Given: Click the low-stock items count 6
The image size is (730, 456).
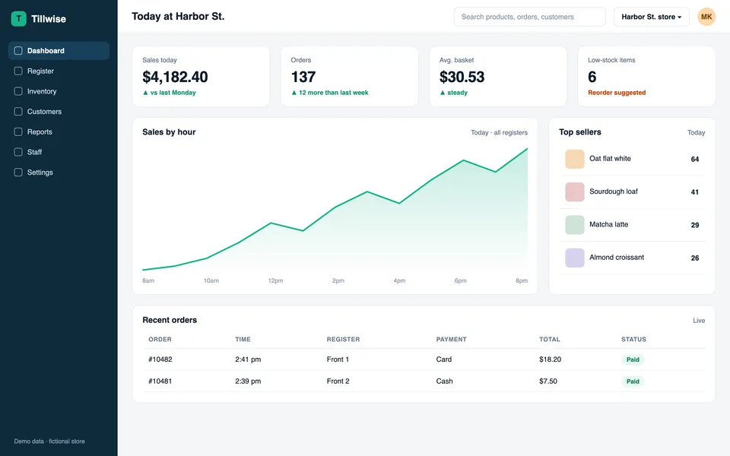Looking at the screenshot, I should (x=592, y=77).
